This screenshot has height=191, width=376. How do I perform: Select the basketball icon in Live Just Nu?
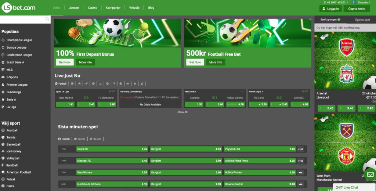click(x=93, y=84)
